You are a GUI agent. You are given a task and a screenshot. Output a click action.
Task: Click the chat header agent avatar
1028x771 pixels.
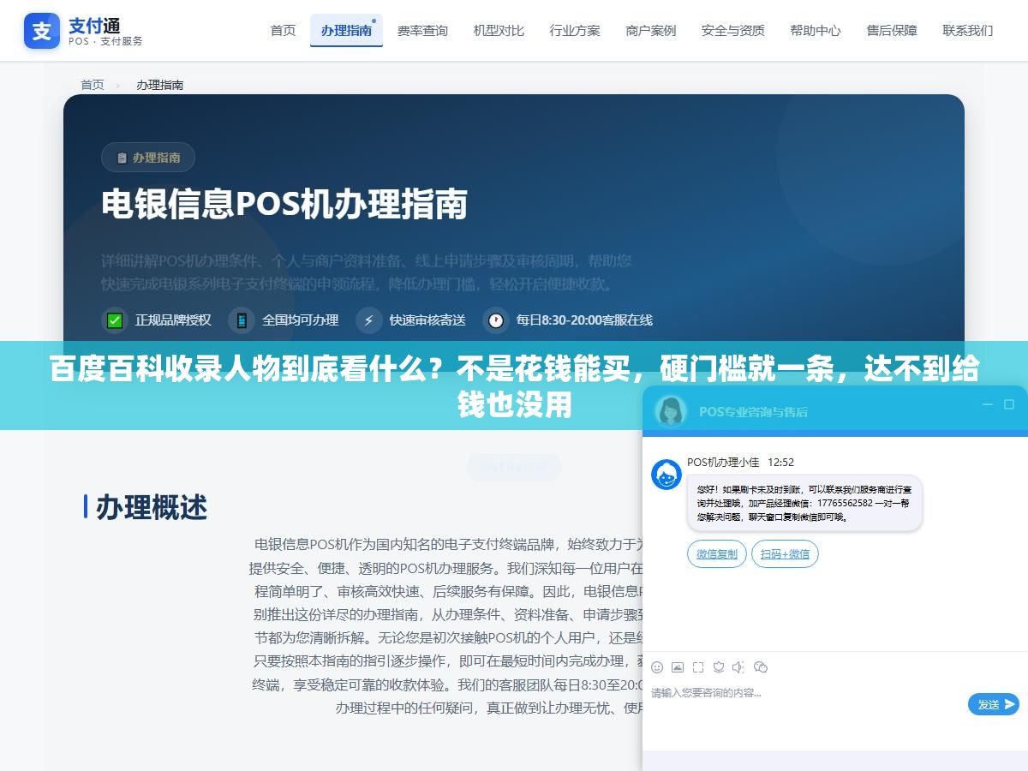tap(671, 410)
